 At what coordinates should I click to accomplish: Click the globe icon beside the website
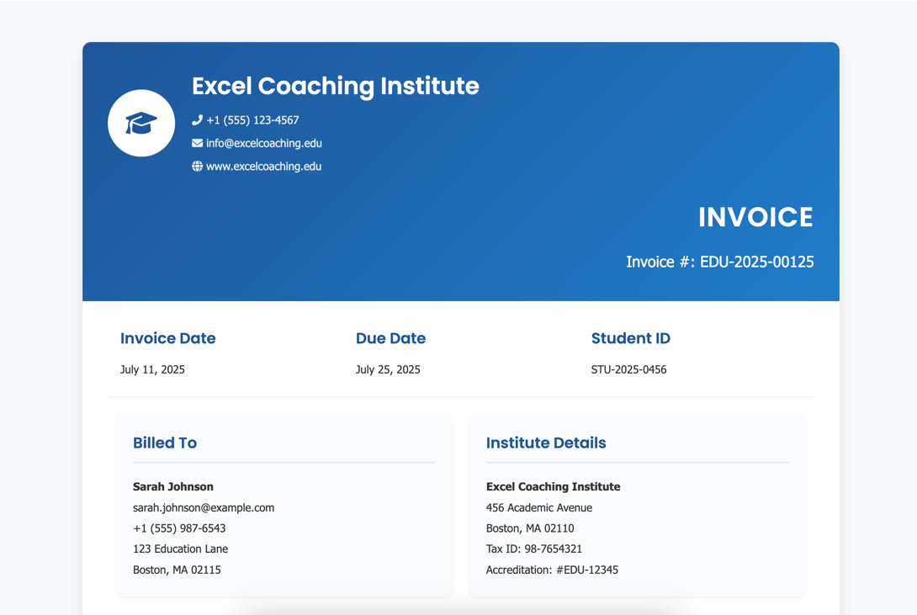click(197, 167)
